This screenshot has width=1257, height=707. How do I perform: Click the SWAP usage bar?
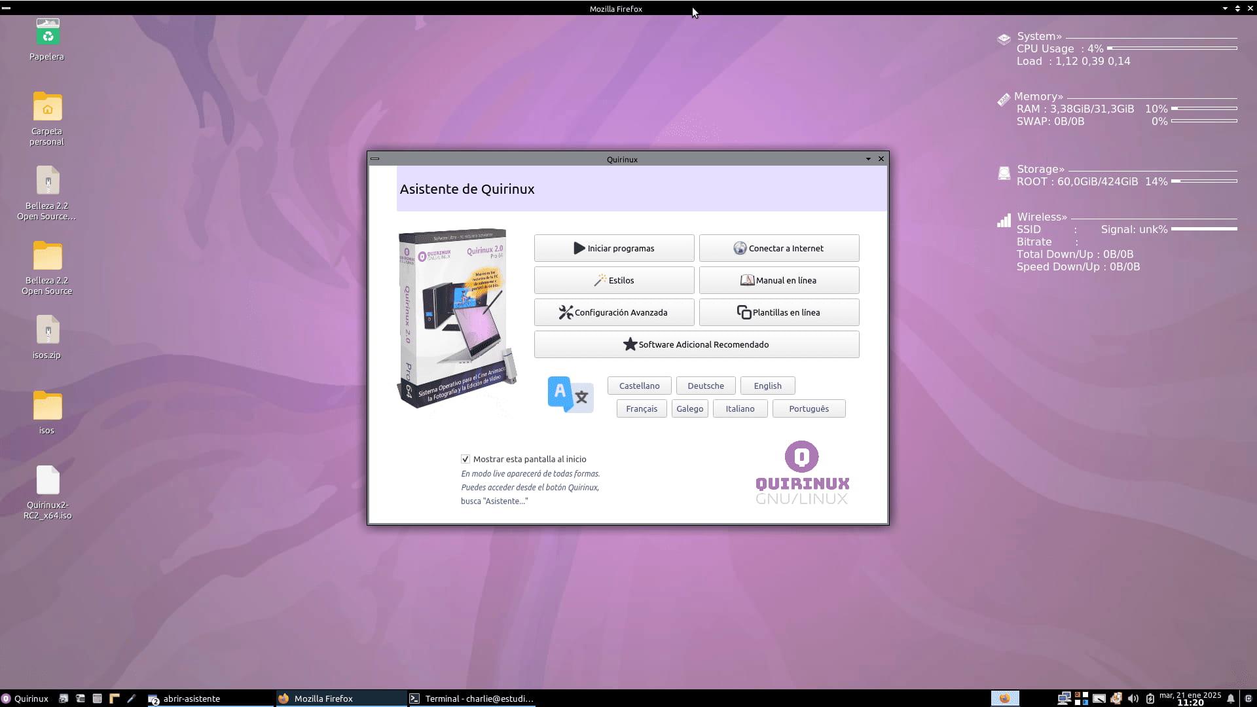pyautogui.click(x=1204, y=121)
